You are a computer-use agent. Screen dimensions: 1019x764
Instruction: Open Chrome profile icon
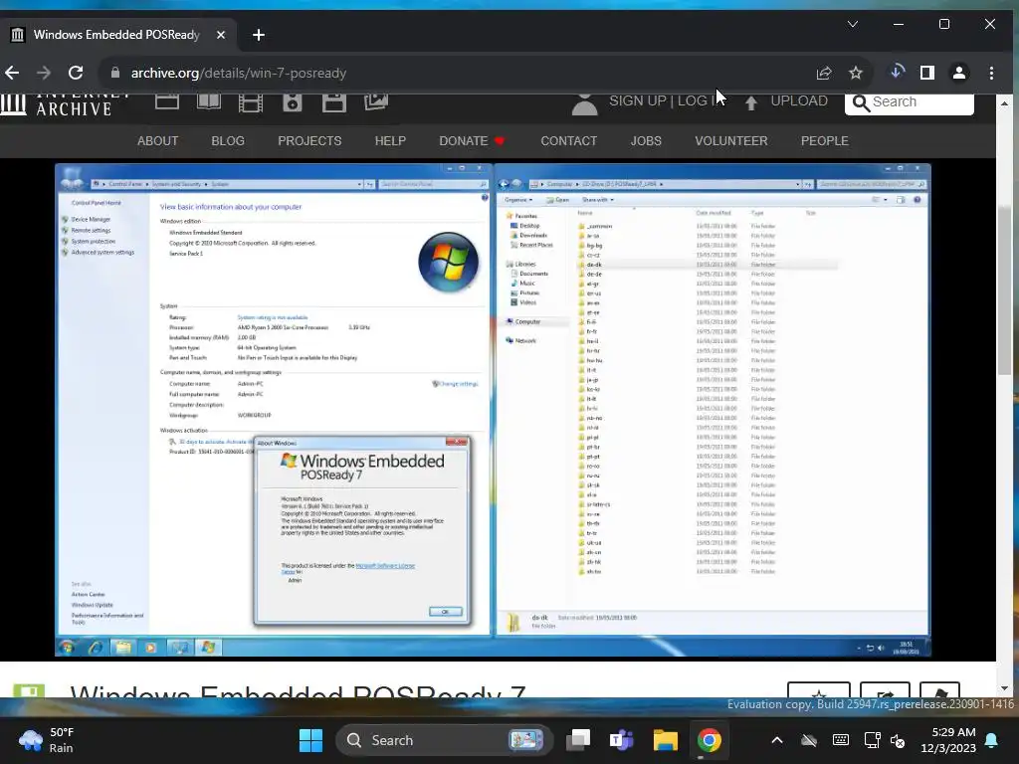pos(959,73)
